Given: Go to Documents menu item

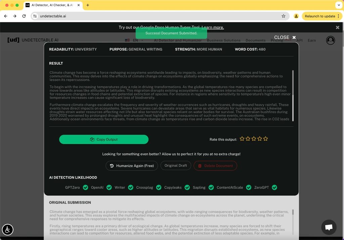Looking at the screenshot, I should (x=255, y=40).
